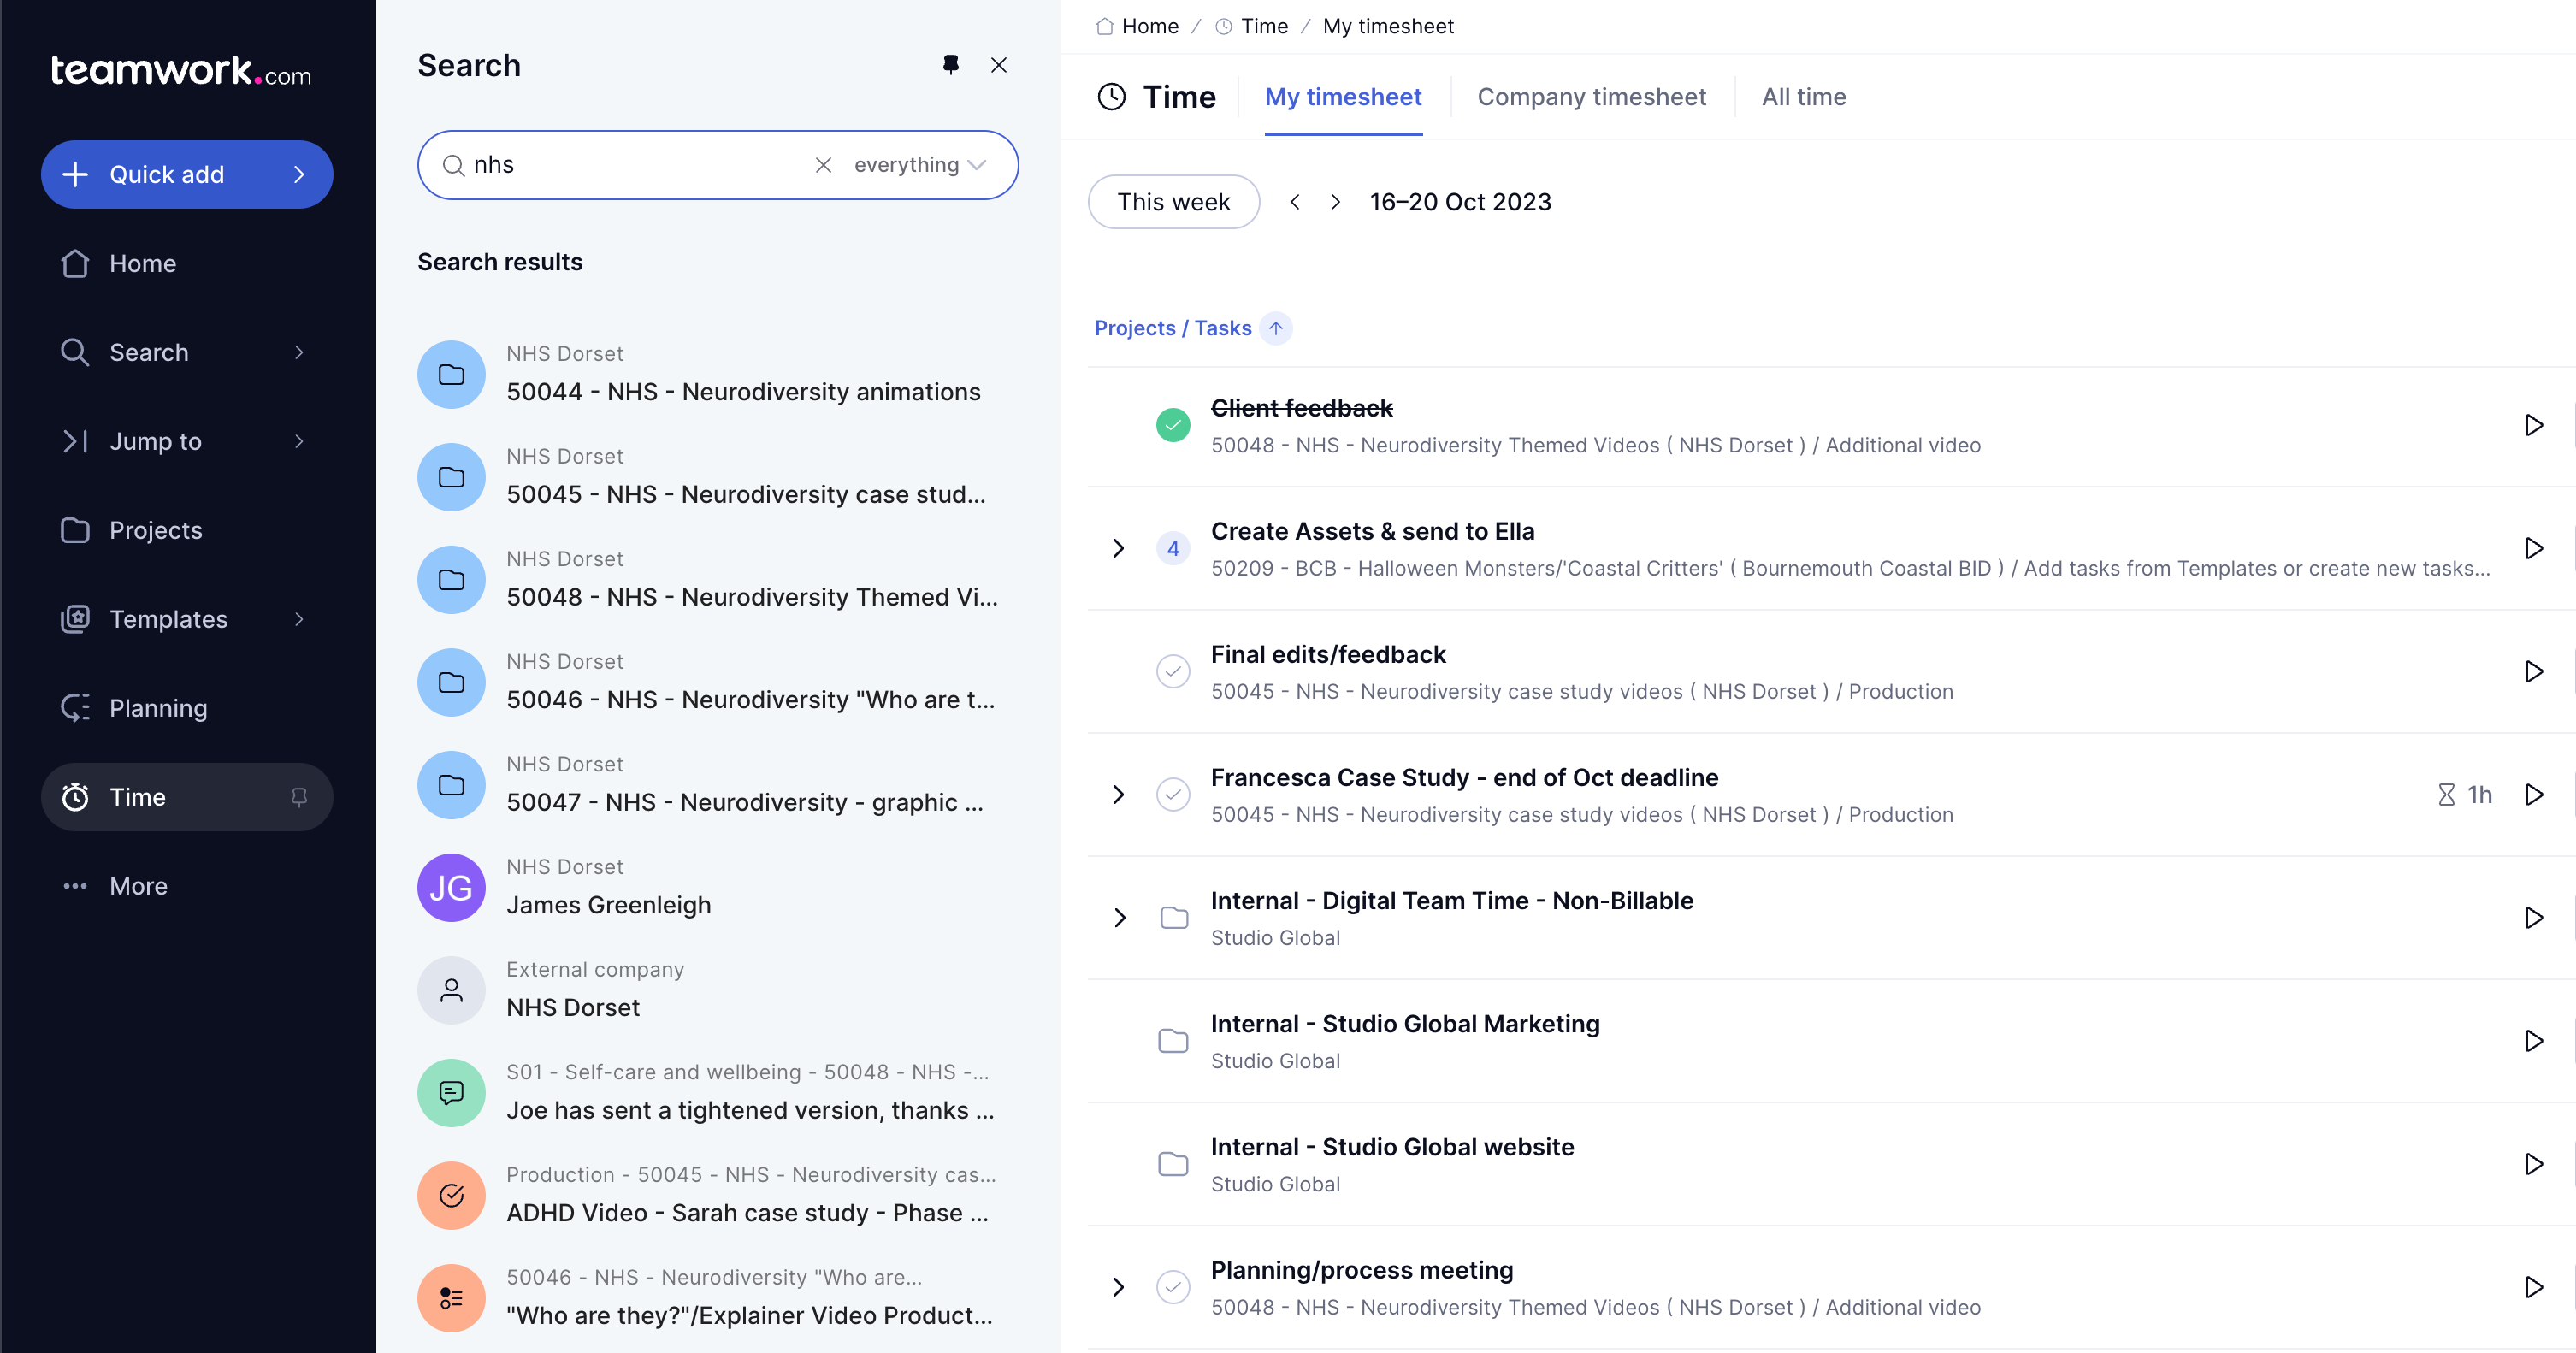Open Who are they Explainer Video task list
Screen dimensions: 2576x1353
pos(717,1298)
